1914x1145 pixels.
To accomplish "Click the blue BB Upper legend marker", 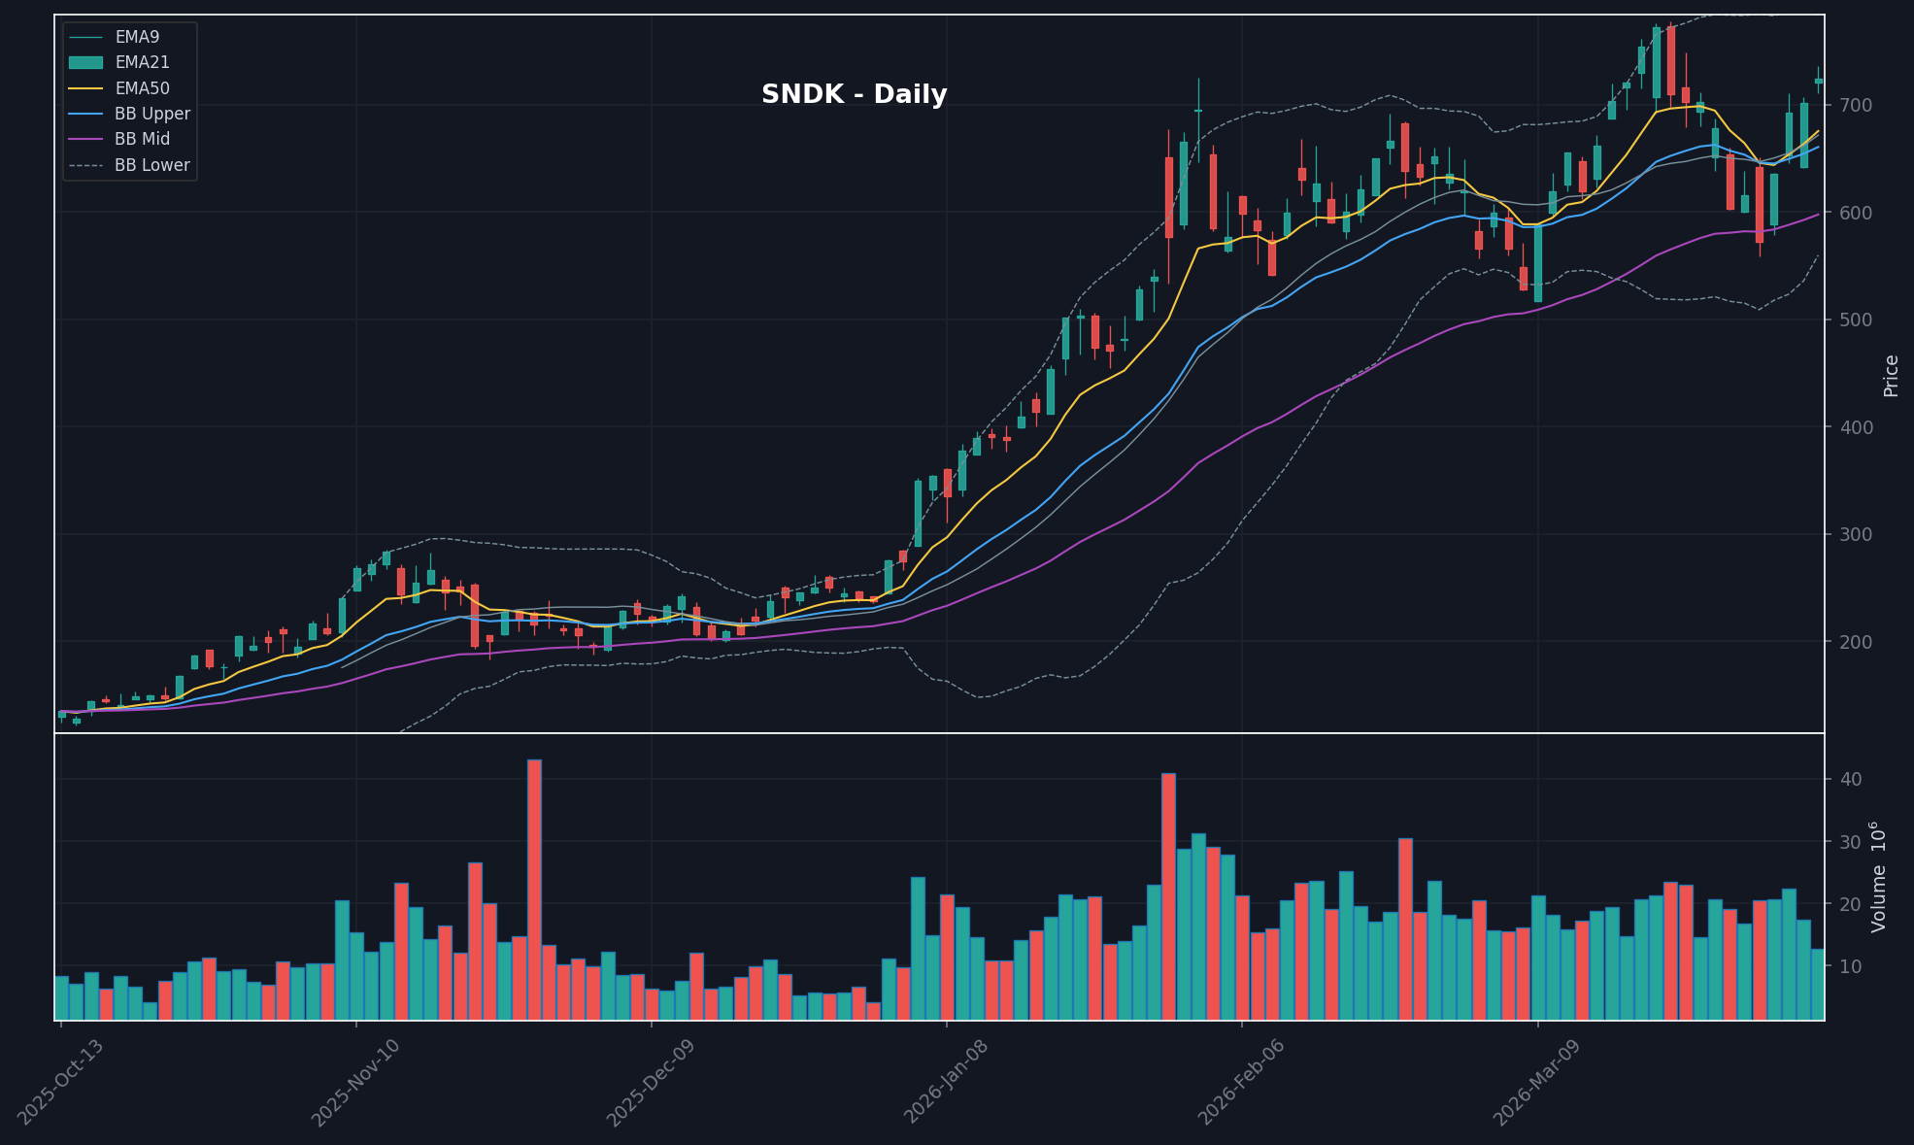I will [x=85, y=114].
